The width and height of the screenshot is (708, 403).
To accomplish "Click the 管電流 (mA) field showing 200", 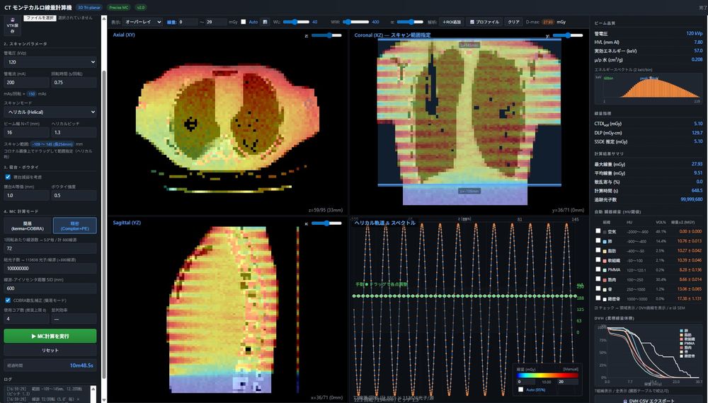I will coord(27,83).
